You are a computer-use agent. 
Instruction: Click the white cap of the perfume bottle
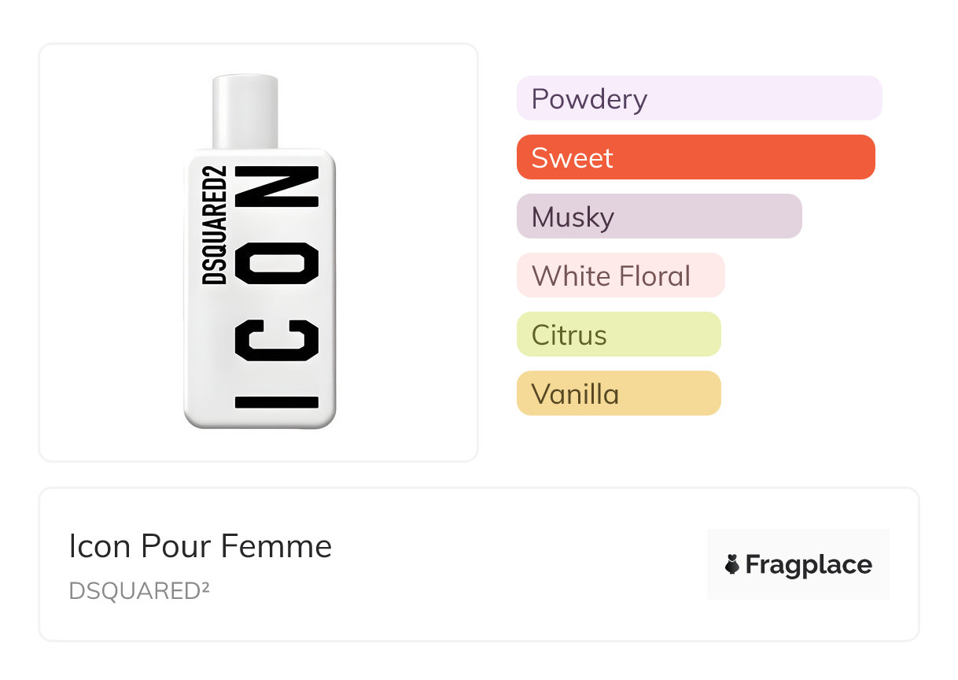(245, 110)
